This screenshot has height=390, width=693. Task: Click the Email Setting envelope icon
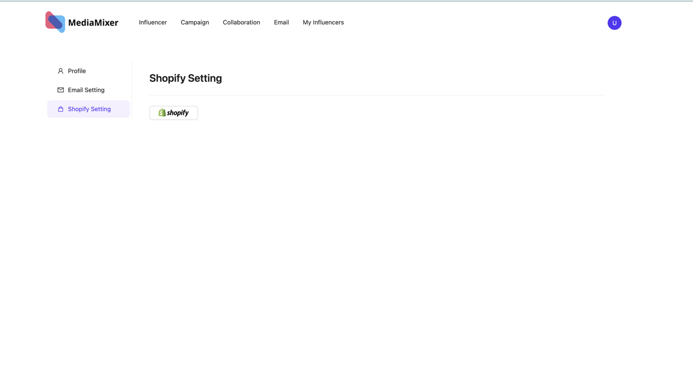pyautogui.click(x=61, y=90)
